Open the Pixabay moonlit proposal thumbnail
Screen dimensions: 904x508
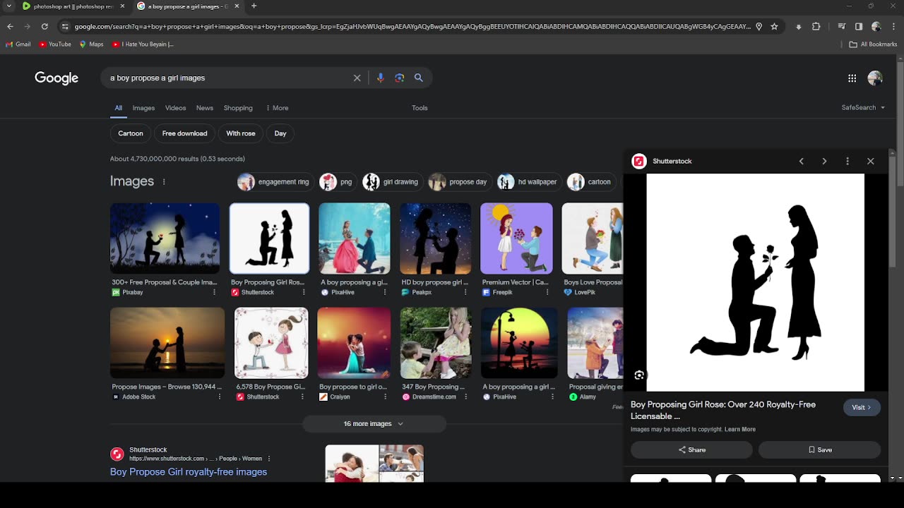[x=165, y=238]
